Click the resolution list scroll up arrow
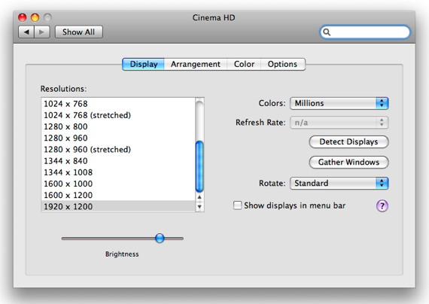The image size is (429, 304). [x=199, y=197]
